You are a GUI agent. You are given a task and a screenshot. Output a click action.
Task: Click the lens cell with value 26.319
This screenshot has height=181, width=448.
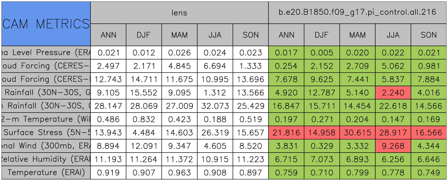coord(215,132)
